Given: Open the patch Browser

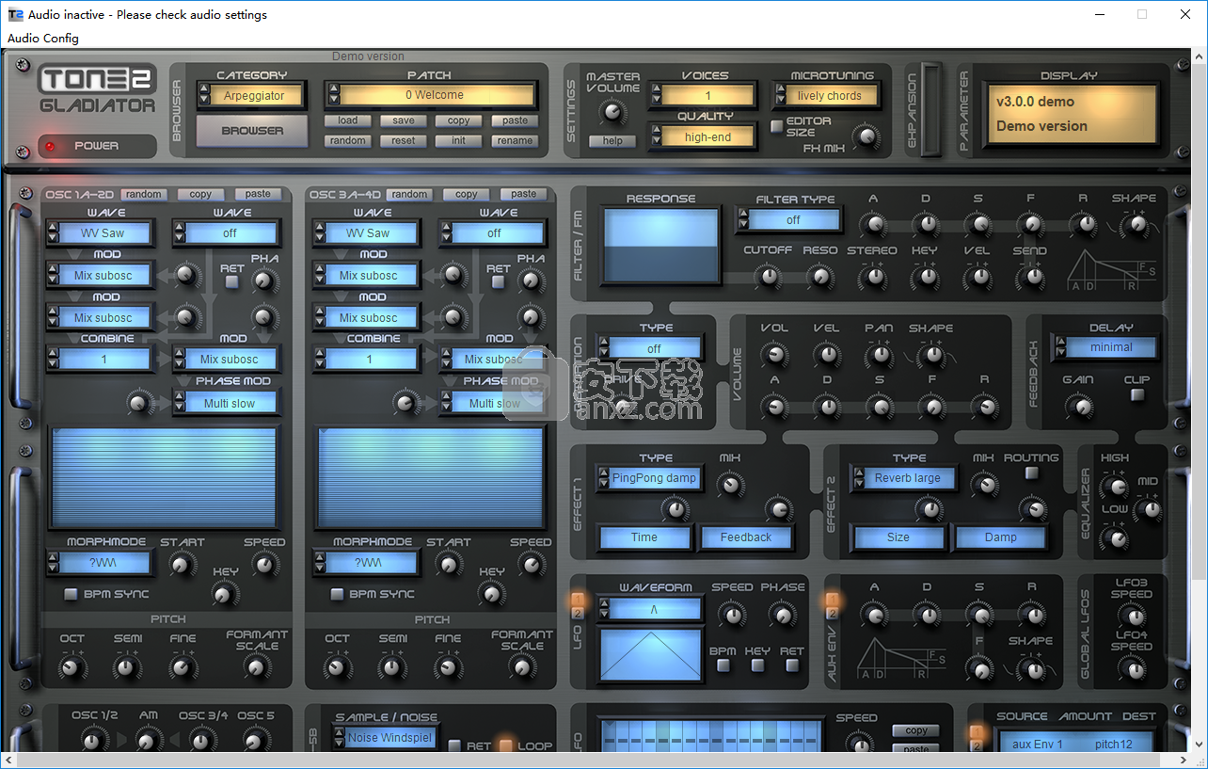Looking at the screenshot, I should 252,131.
